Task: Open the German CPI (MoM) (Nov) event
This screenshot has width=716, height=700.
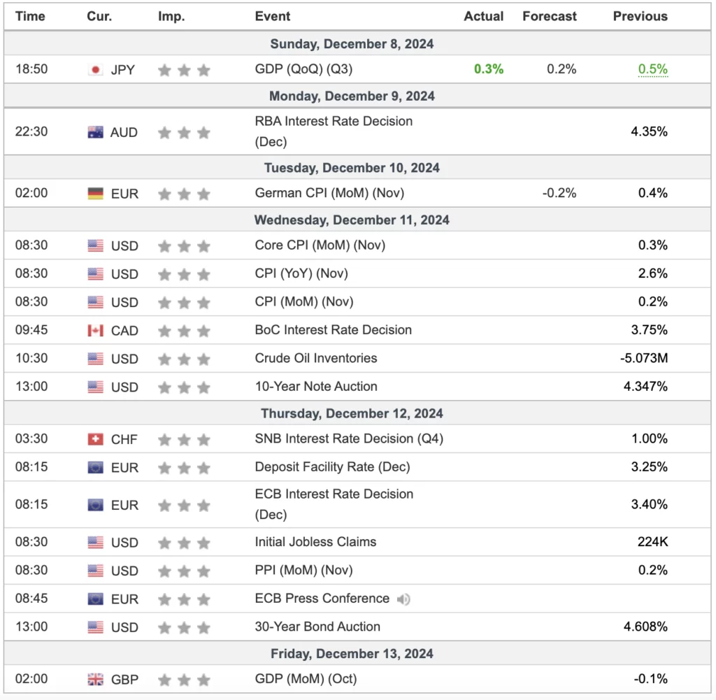Action: (330, 193)
